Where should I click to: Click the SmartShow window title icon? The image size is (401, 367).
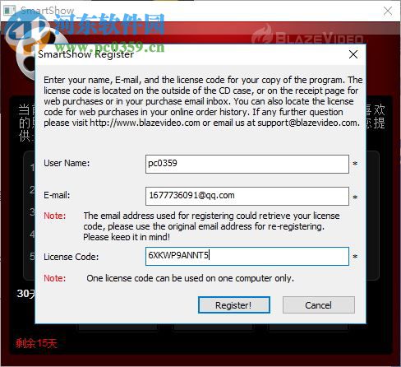pos(9,11)
